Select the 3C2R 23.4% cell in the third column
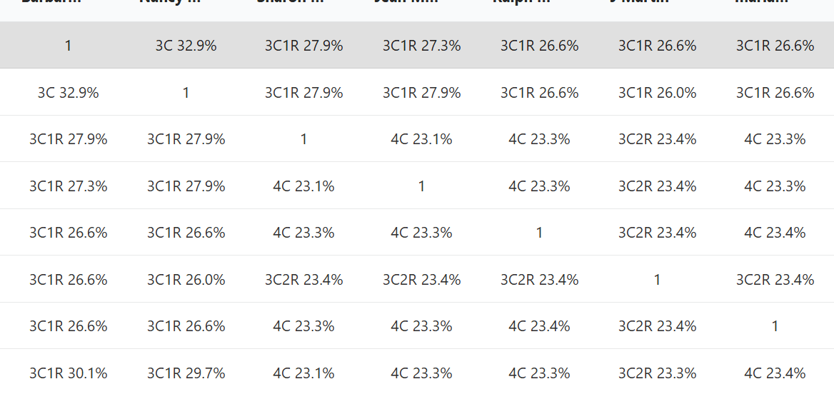This screenshot has width=834, height=394. (303, 279)
